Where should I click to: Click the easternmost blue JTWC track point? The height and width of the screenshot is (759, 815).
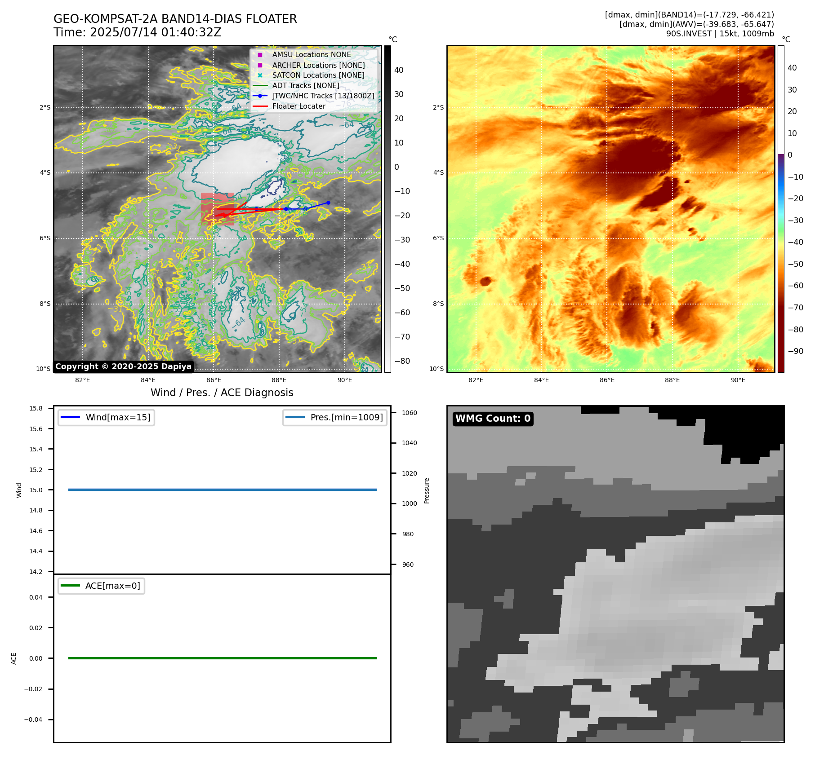(328, 203)
